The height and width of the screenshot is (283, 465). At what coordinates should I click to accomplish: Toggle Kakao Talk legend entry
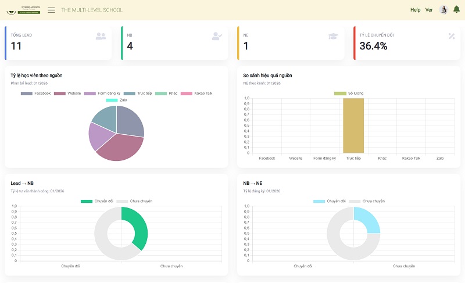(196, 94)
